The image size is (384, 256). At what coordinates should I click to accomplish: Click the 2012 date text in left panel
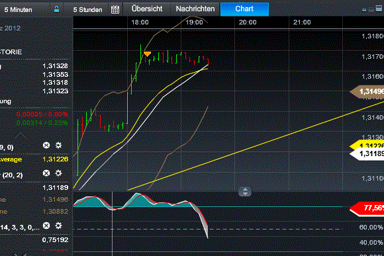pyautogui.click(x=13, y=28)
